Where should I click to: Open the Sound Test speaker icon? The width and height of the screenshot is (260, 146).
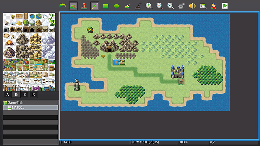coord(192,6)
